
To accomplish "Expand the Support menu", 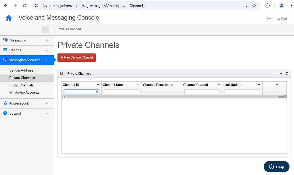I will coord(27,113).
